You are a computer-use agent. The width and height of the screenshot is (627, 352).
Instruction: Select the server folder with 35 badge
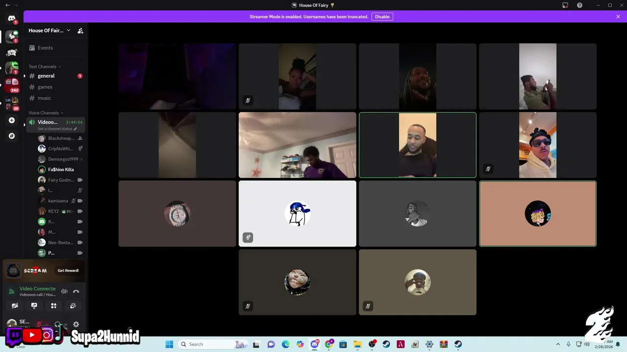[12, 103]
